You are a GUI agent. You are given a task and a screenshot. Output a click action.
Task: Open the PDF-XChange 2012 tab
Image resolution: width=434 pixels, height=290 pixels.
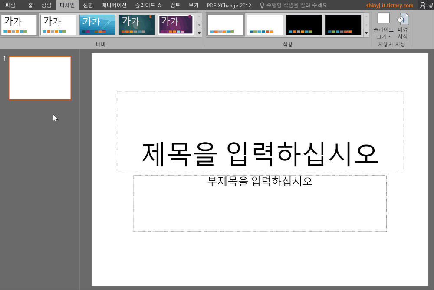click(229, 5)
